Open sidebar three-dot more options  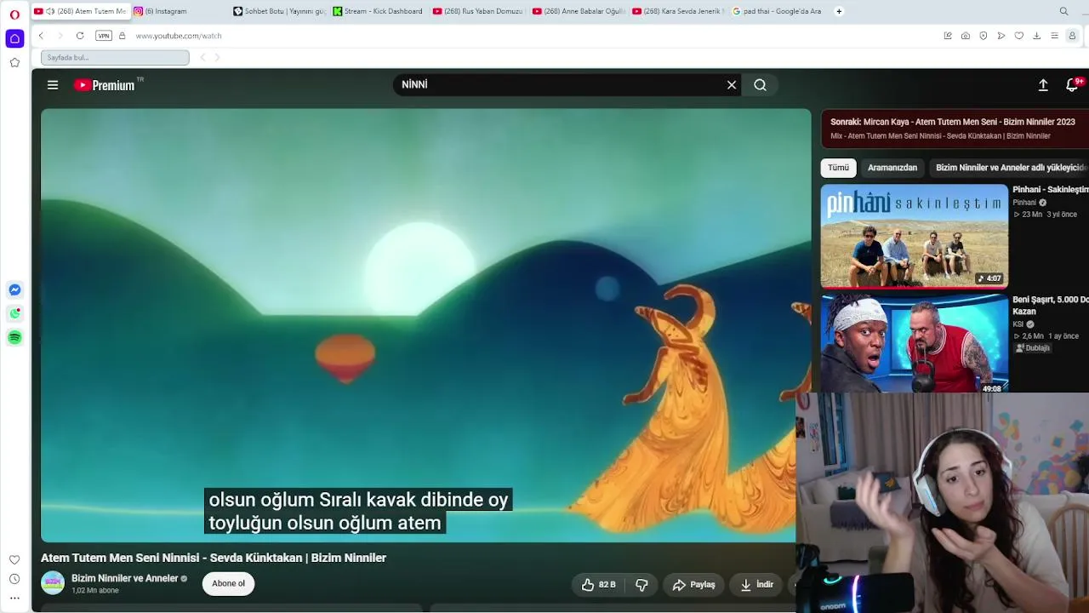click(x=14, y=599)
